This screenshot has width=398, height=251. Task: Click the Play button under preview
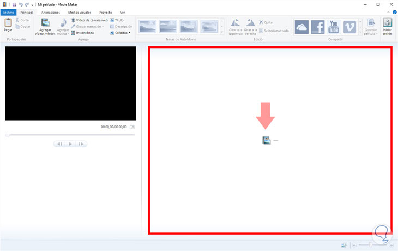pos(70,144)
